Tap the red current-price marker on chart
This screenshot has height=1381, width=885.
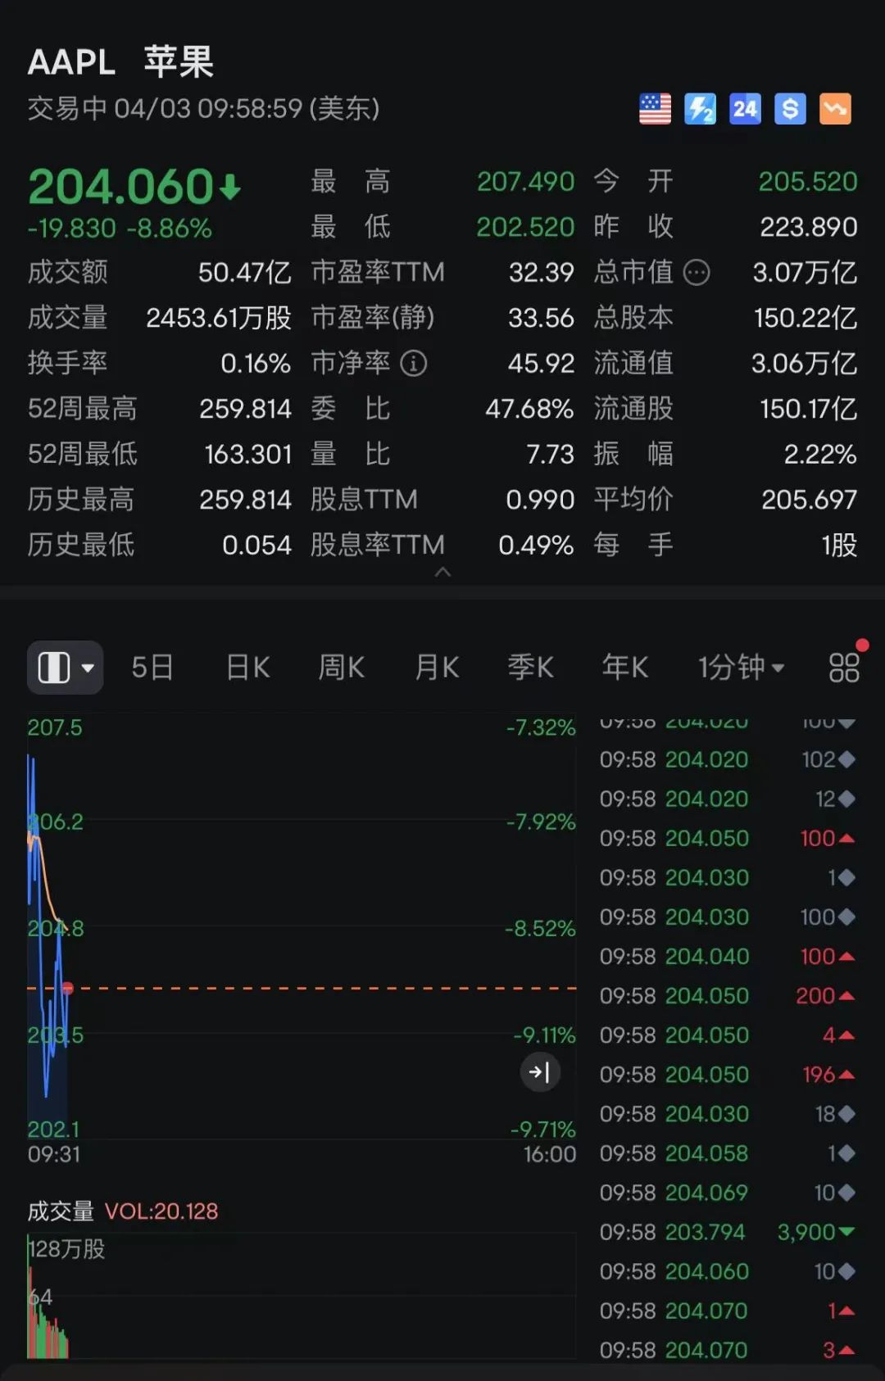tap(67, 989)
